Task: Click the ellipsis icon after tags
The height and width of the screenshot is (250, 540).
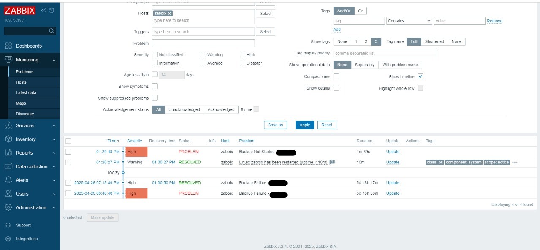Action: (x=515, y=163)
